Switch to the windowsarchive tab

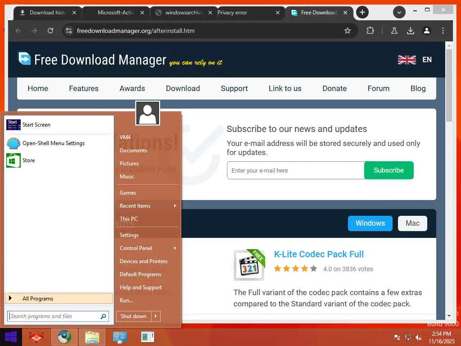point(183,13)
